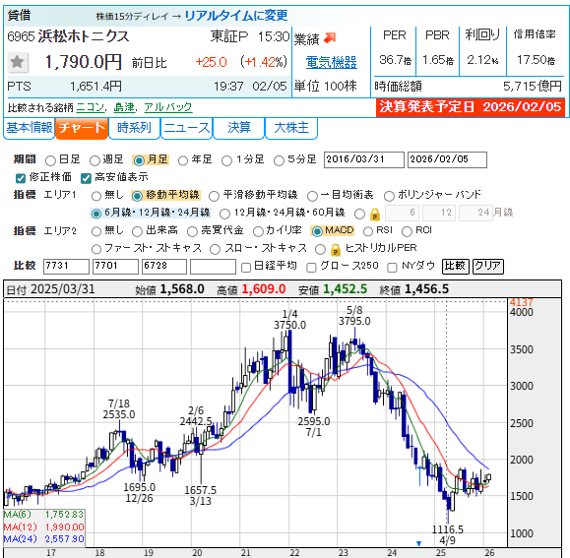Select スロー・ストキャス radio button
The width and height of the screenshot is (570, 558).
215,249
